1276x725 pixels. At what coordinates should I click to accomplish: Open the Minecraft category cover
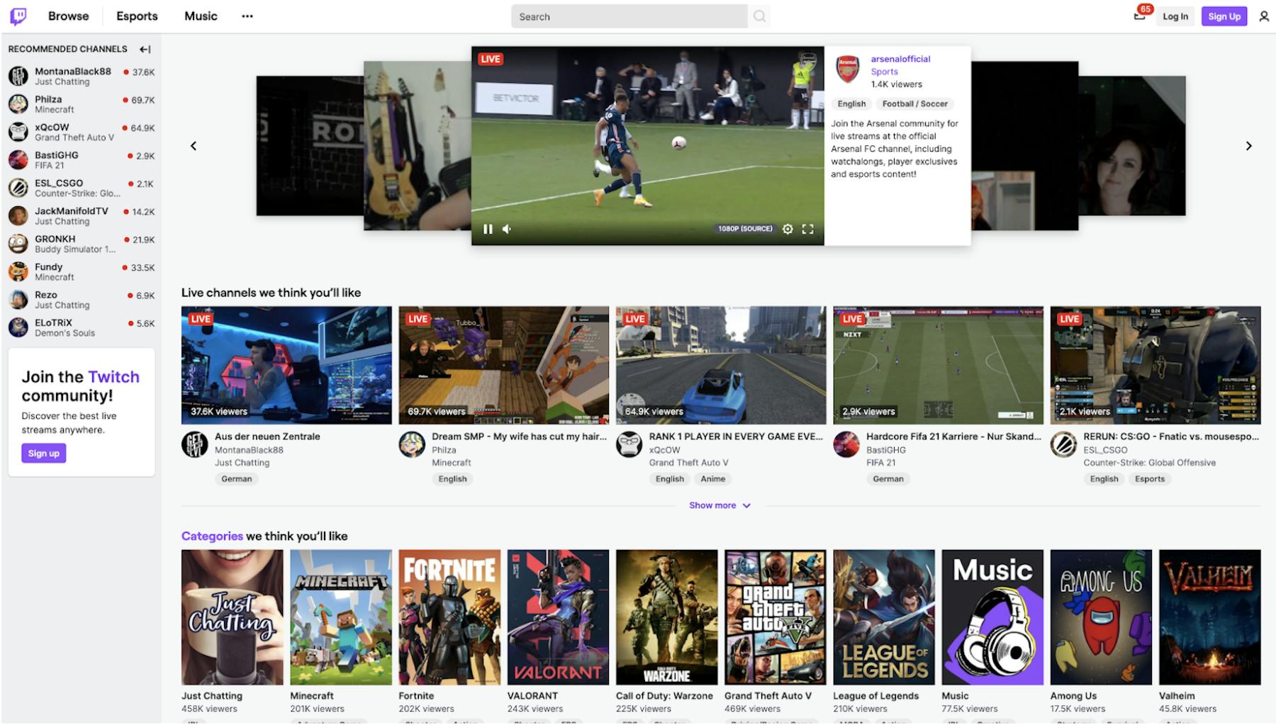tap(340, 617)
